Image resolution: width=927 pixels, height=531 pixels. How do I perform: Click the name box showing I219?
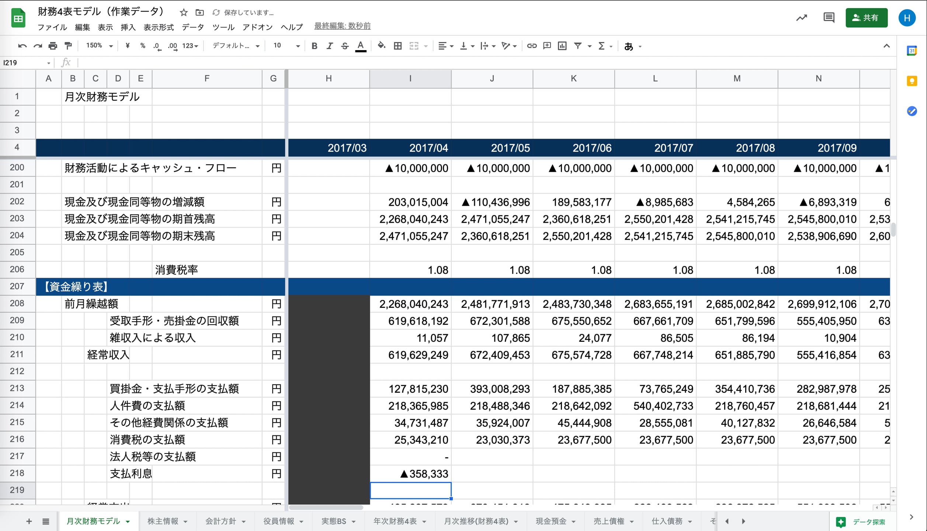tap(22, 63)
